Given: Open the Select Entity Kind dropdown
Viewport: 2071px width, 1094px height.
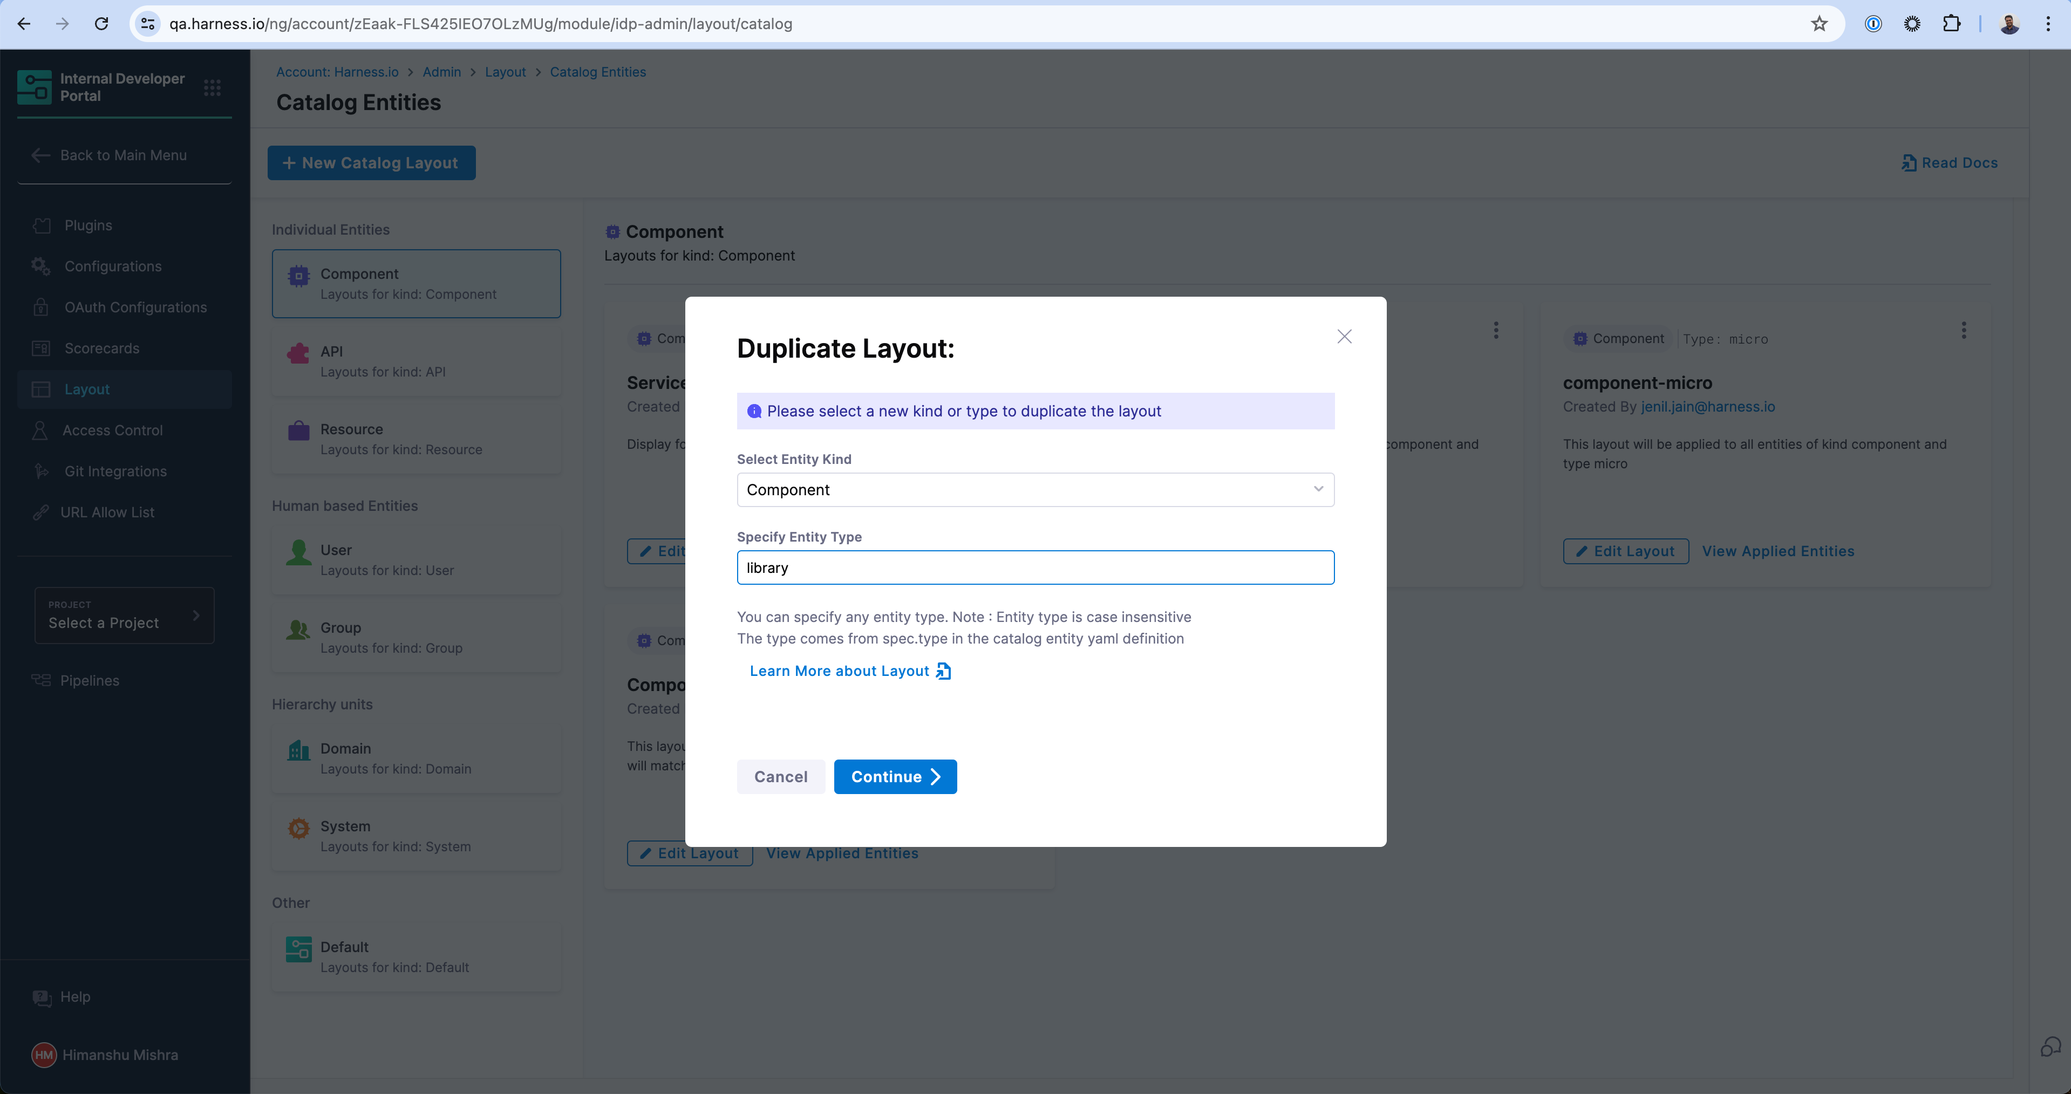Looking at the screenshot, I should (x=1035, y=489).
